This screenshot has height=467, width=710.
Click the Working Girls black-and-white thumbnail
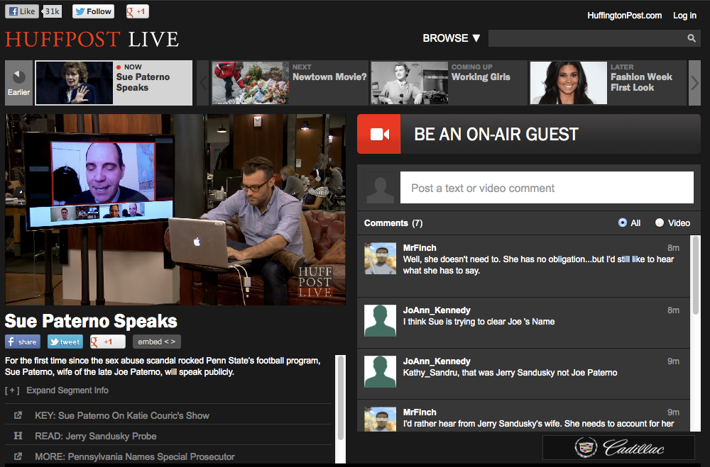point(410,83)
